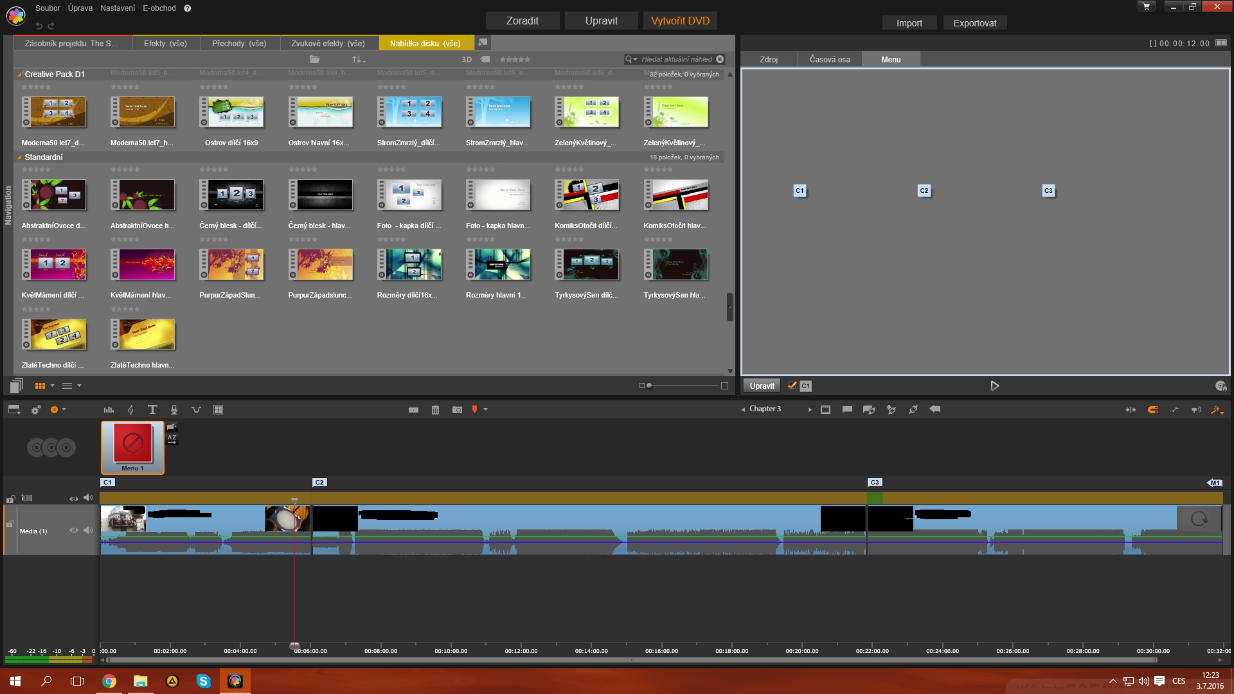Toggle magnetic snapping magnet icon
The height and width of the screenshot is (694, 1234).
coord(1152,409)
